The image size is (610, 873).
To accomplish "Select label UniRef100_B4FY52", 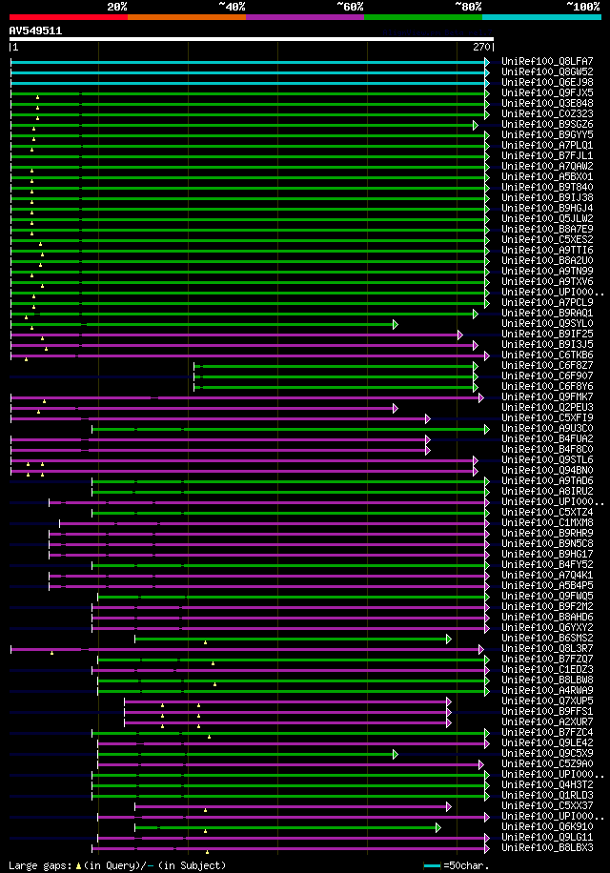I will (547, 564).
